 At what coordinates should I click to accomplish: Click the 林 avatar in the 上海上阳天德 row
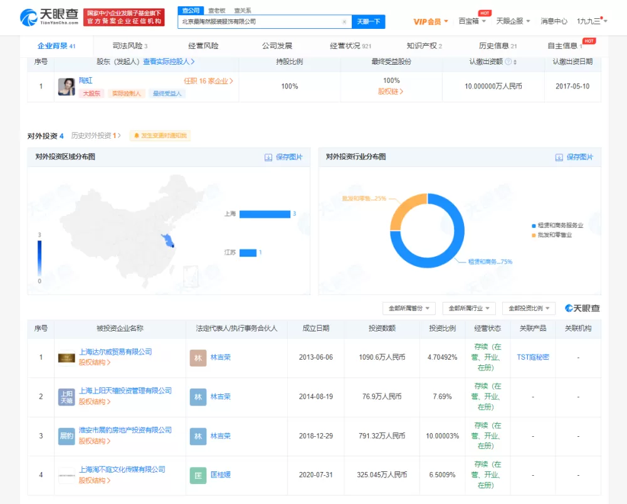click(x=198, y=397)
